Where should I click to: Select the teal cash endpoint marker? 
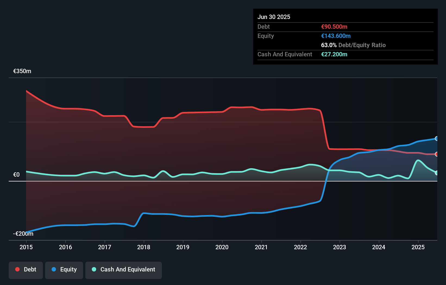(x=436, y=173)
